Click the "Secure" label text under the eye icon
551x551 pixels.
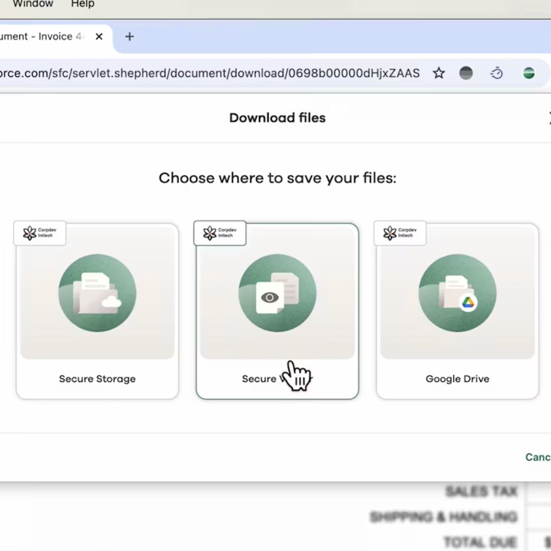(x=259, y=379)
